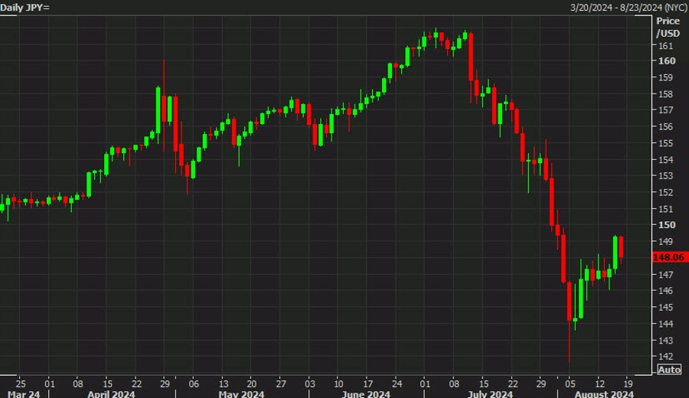Click the 150 price axis label
The height and width of the screenshot is (398, 689).
[x=667, y=225]
